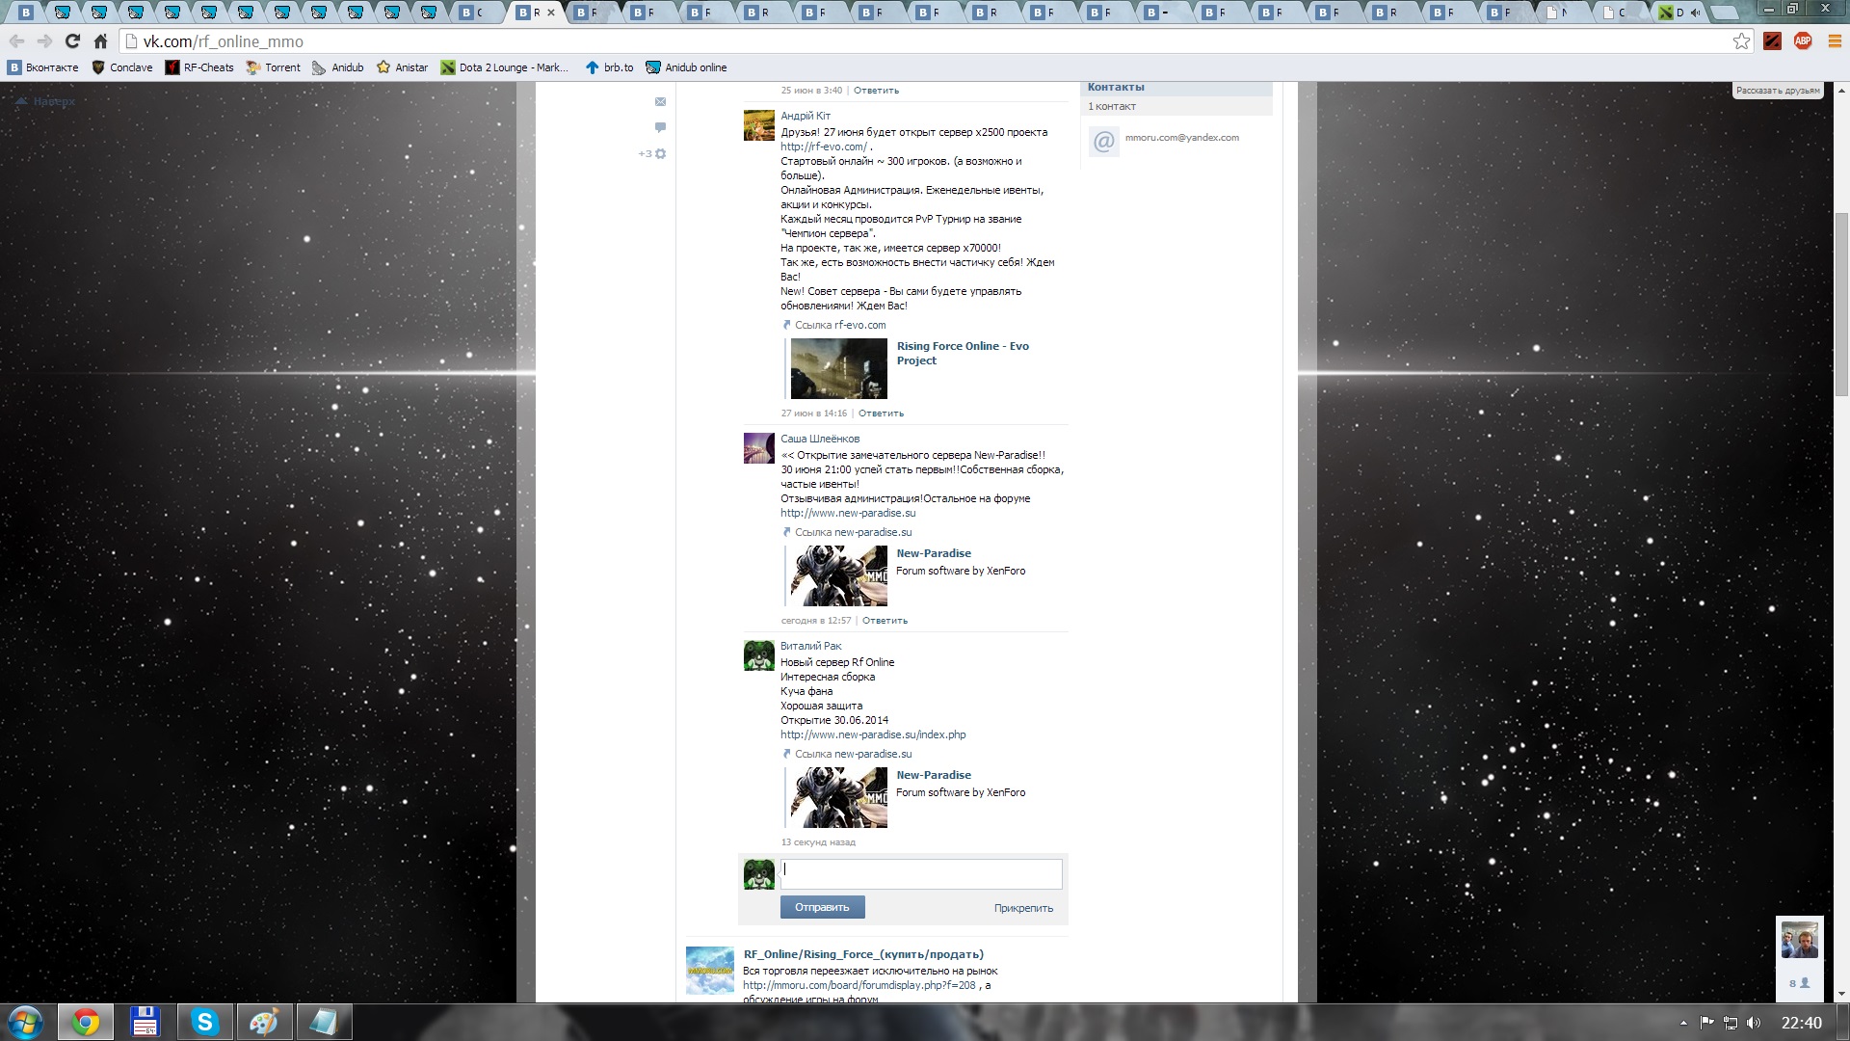Click the envelope icon left of the wall
The width and height of the screenshot is (1850, 1041).
click(660, 101)
